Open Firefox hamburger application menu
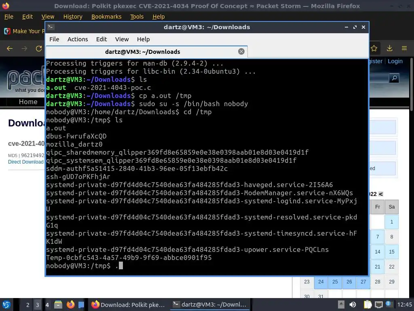 click(404, 48)
